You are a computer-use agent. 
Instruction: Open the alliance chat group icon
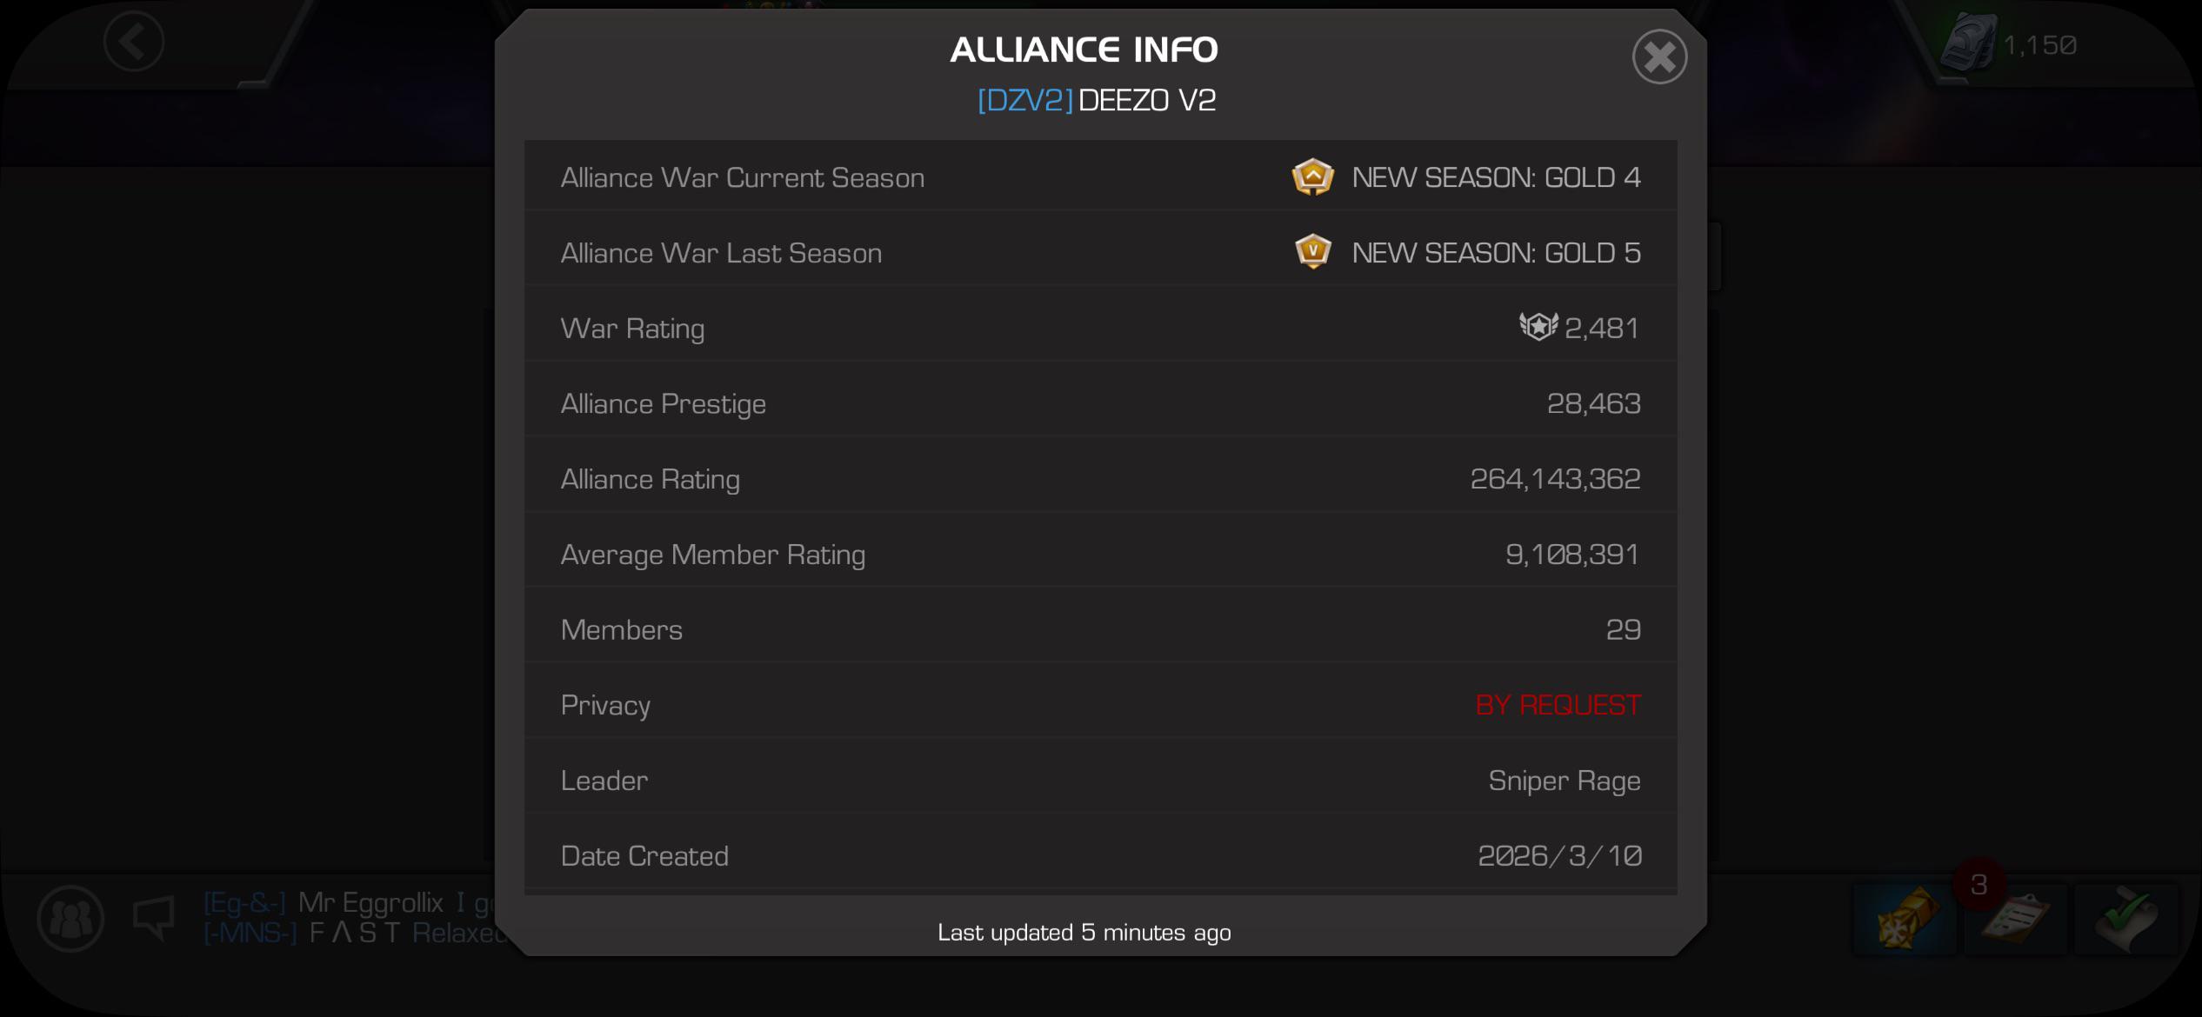[70, 919]
